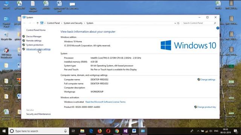Open Firefox from the taskbar
This screenshot has height=135, width=241.
coord(99,131)
